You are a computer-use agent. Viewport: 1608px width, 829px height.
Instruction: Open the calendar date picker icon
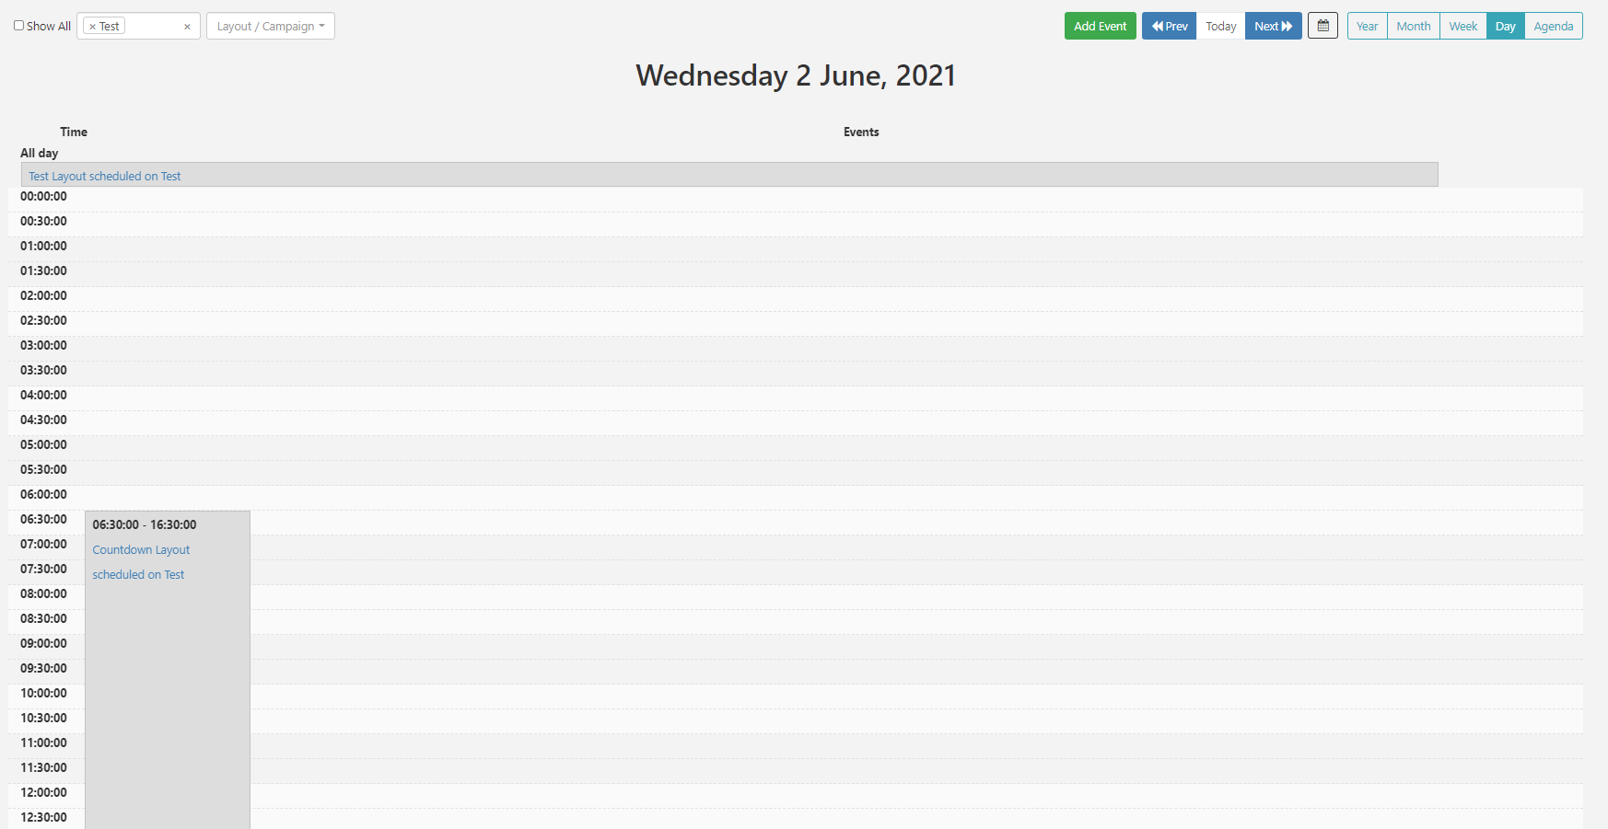point(1323,26)
